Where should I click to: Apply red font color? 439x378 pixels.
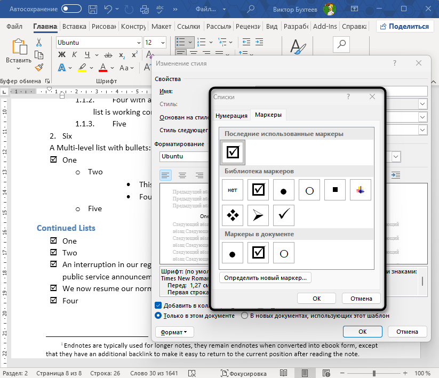click(x=103, y=68)
